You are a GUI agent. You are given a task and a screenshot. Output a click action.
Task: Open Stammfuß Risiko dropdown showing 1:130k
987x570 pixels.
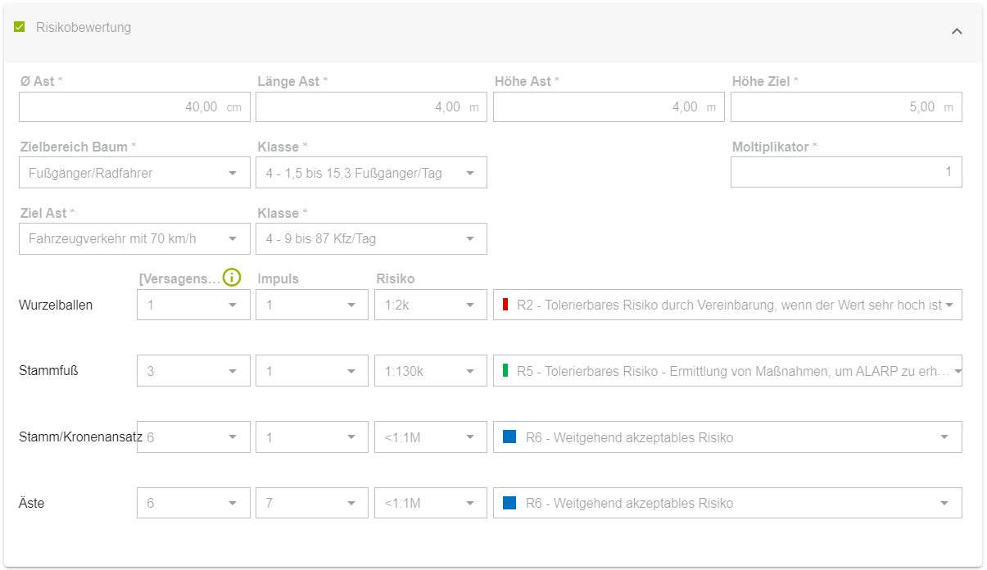pos(430,371)
